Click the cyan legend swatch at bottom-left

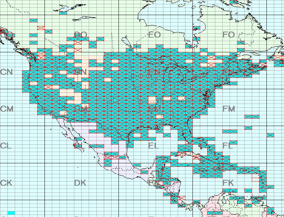coord(11,213)
